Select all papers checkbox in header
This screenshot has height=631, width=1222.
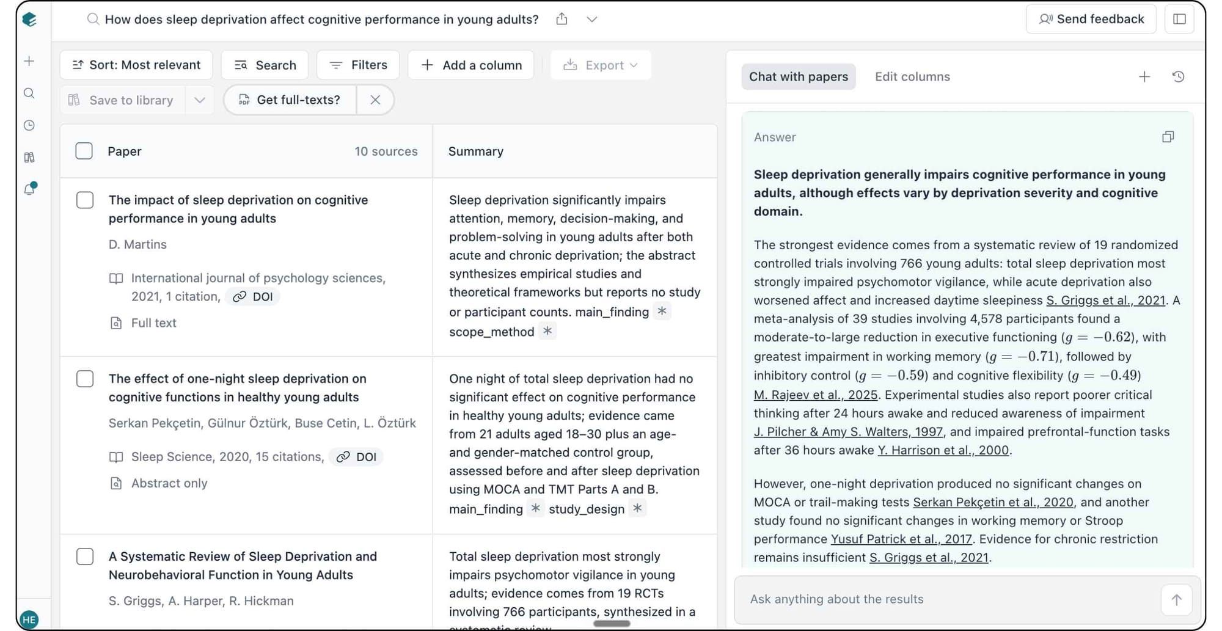click(x=84, y=151)
